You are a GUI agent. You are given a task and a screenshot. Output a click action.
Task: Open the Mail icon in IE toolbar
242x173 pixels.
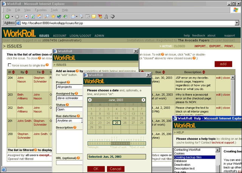tap(73, 17)
